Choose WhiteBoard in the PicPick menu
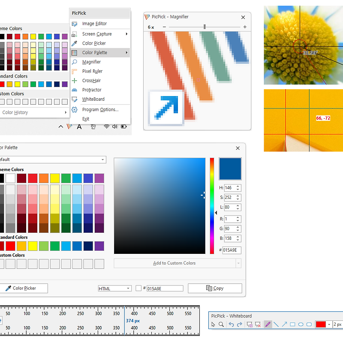 pos(100,99)
